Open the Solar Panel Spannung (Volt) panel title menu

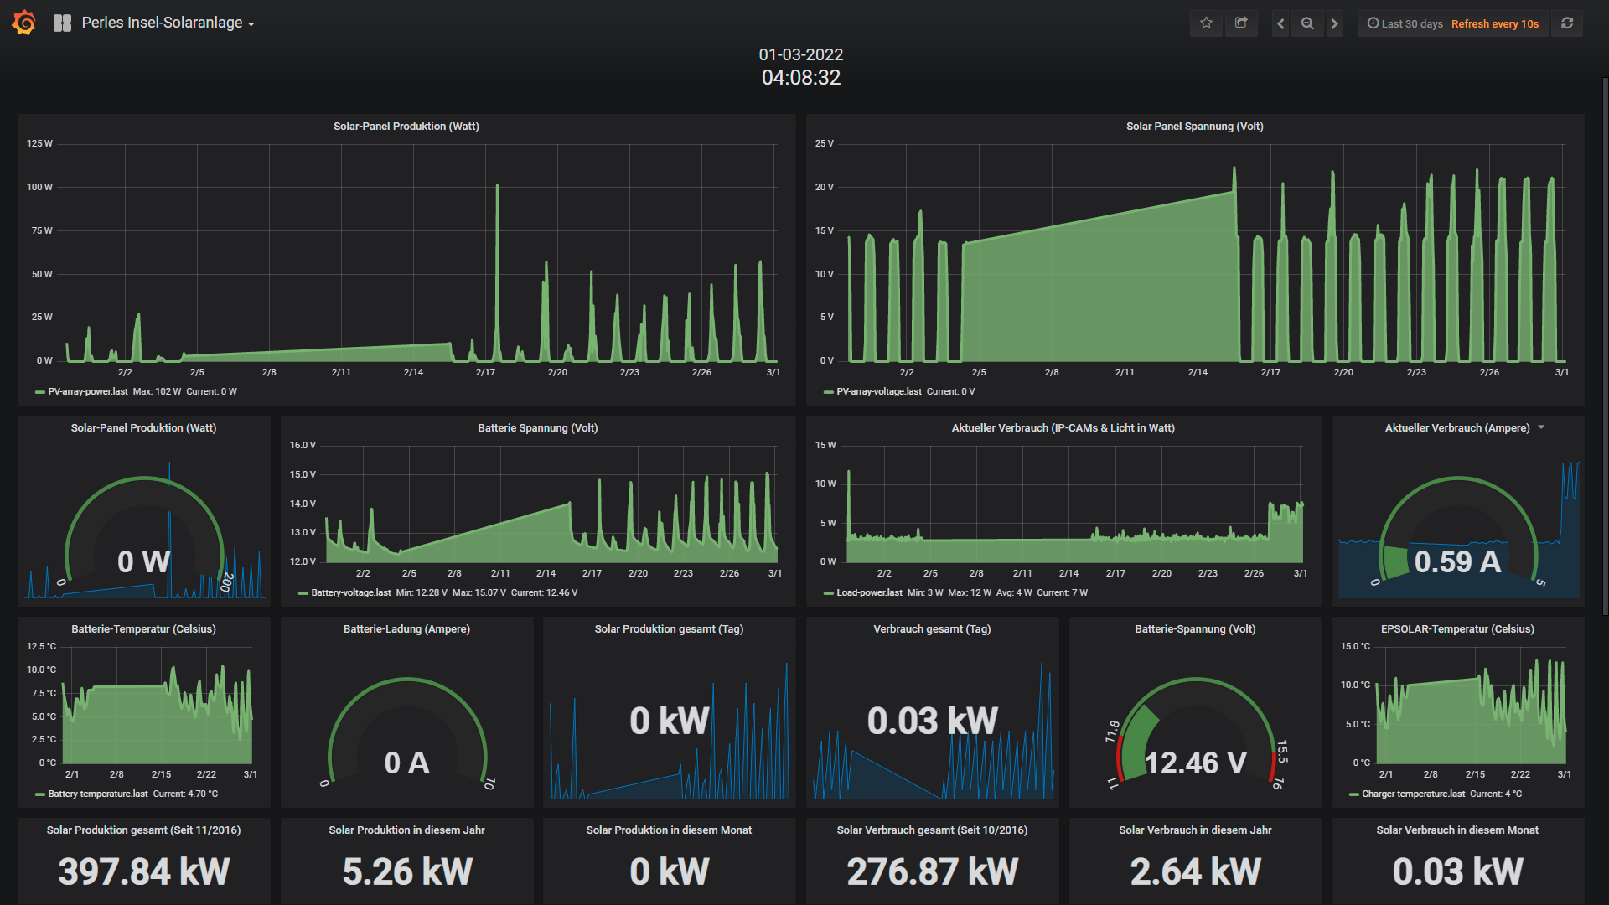[1194, 127]
